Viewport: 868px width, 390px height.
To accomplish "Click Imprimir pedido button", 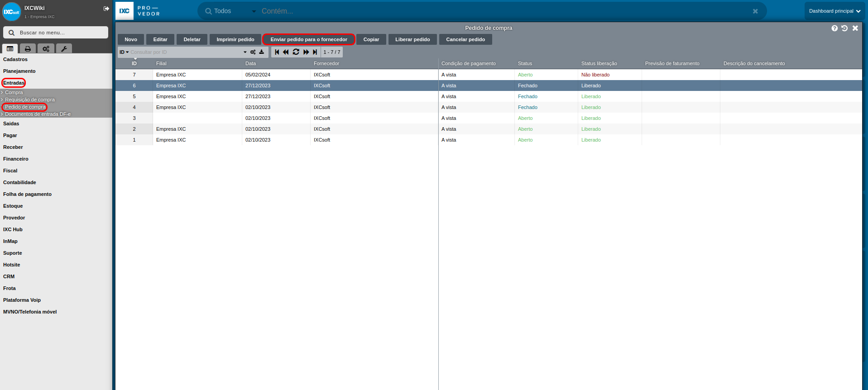I will coord(235,39).
